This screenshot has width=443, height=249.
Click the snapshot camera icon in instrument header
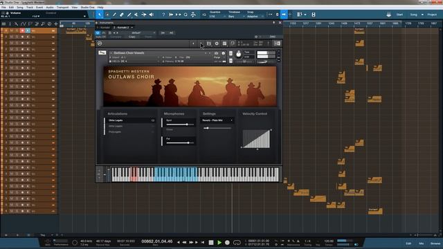click(x=217, y=53)
